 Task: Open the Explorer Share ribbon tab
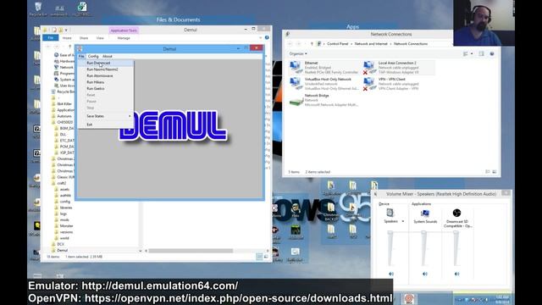click(x=84, y=38)
